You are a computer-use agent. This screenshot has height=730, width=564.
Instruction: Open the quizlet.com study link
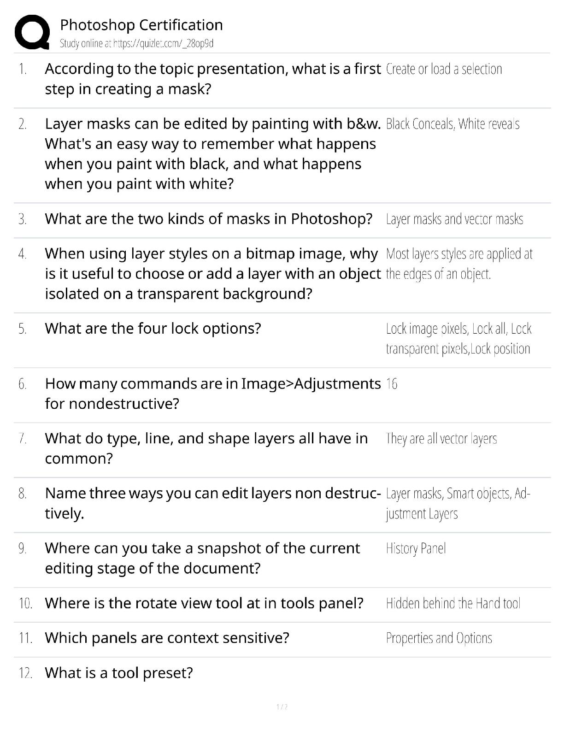click(x=136, y=44)
